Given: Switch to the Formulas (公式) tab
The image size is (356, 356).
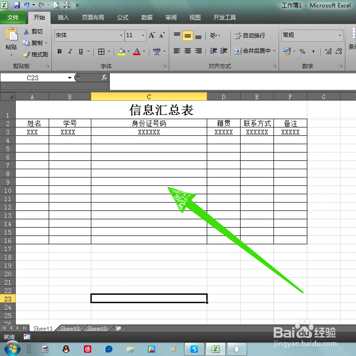Looking at the screenshot, I should pos(123,18).
